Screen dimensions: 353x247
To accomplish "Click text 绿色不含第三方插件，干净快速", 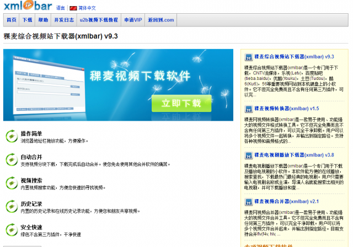I will pyautogui.click(x=51, y=234).
